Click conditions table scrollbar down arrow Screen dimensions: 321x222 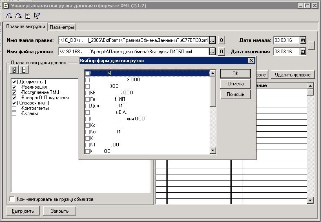point(310,200)
